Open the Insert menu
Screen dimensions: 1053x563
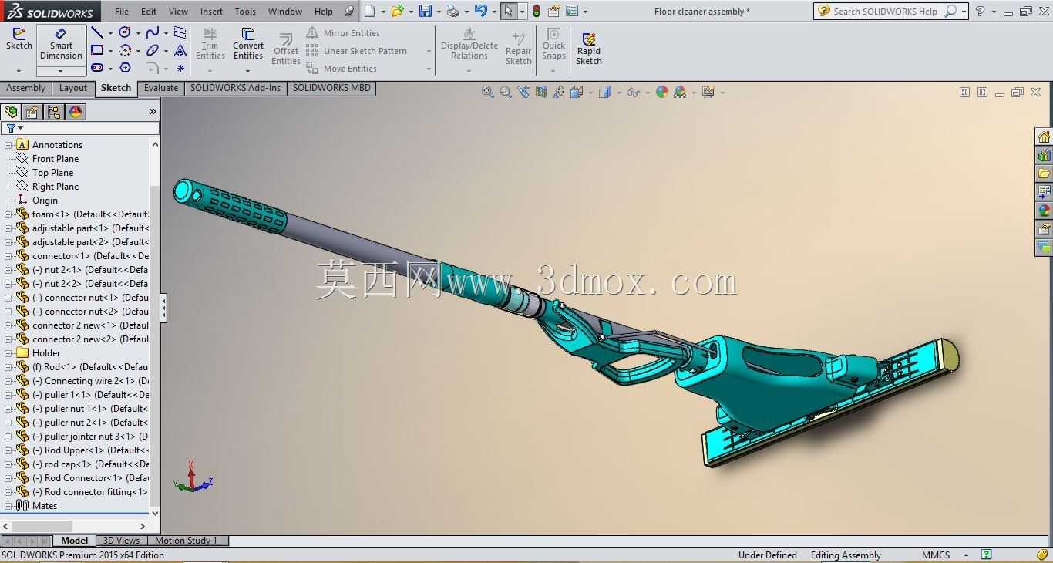point(211,12)
